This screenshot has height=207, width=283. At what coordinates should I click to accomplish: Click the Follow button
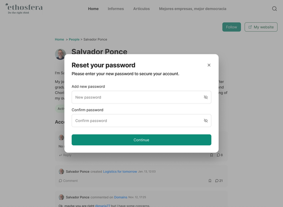pyautogui.click(x=231, y=27)
